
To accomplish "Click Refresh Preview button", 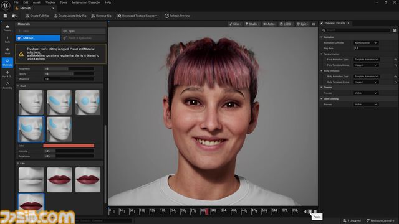I will 177,16.
